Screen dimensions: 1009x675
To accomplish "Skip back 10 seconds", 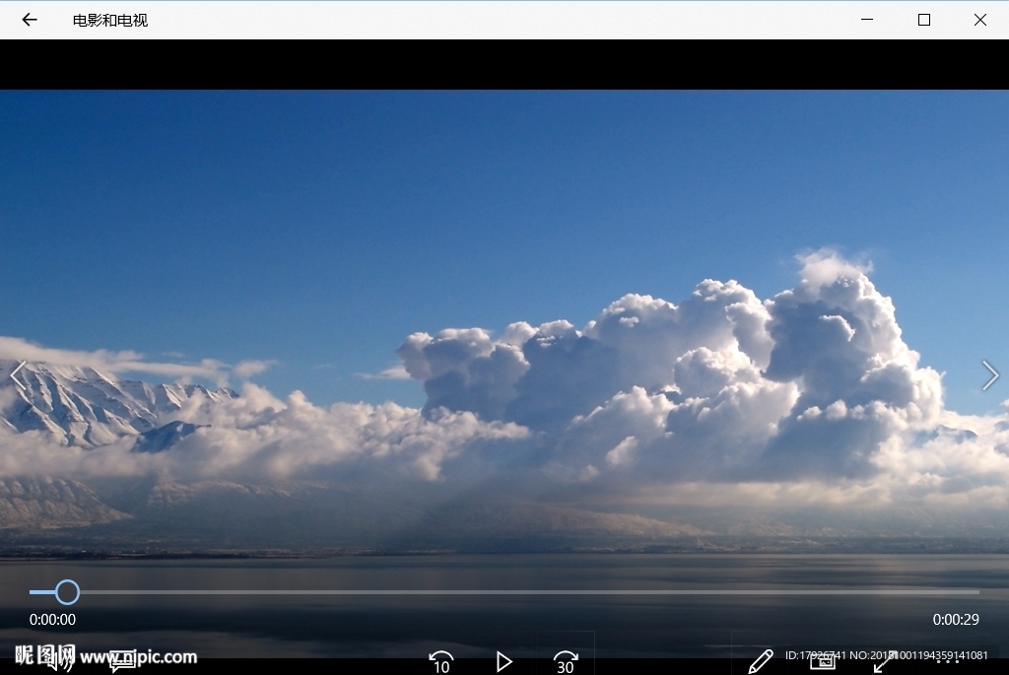I will coord(441,663).
